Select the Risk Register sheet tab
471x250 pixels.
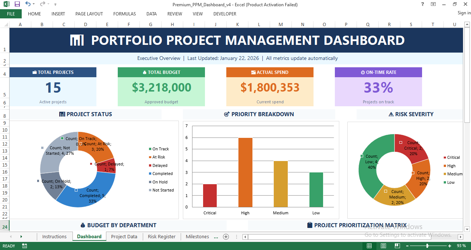coord(162,237)
